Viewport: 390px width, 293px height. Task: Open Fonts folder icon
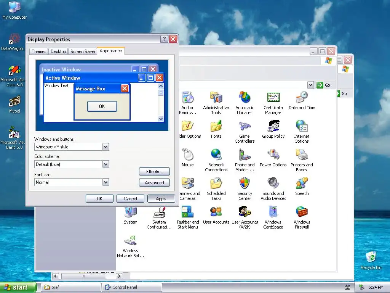click(x=216, y=126)
